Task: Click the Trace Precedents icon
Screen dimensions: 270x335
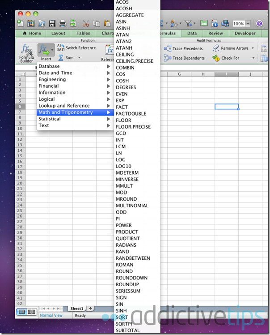Action: [168, 48]
